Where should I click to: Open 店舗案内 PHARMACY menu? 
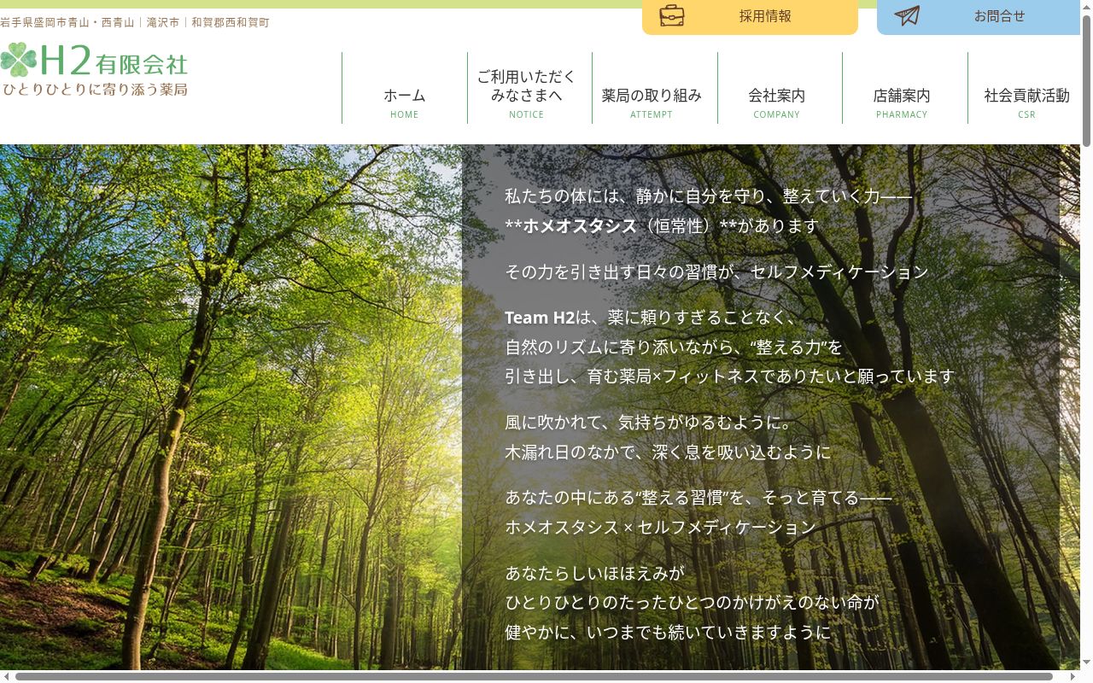point(905,88)
